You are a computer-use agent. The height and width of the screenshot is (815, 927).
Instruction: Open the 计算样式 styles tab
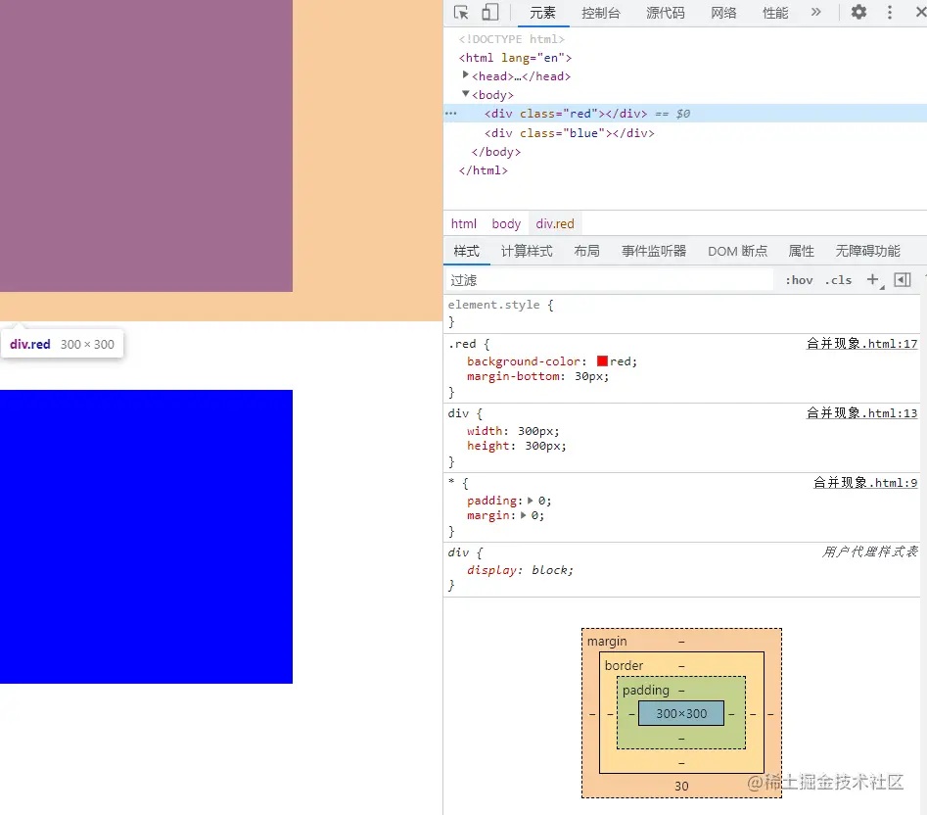point(527,251)
